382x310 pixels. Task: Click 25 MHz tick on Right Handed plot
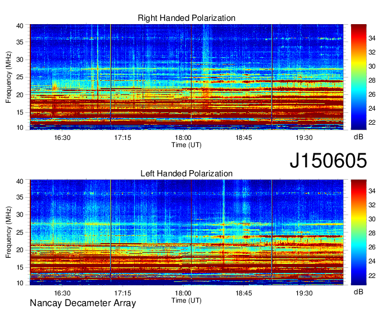[20, 77]
